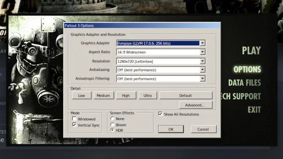Select the None screen effect

tap(112, 119)
